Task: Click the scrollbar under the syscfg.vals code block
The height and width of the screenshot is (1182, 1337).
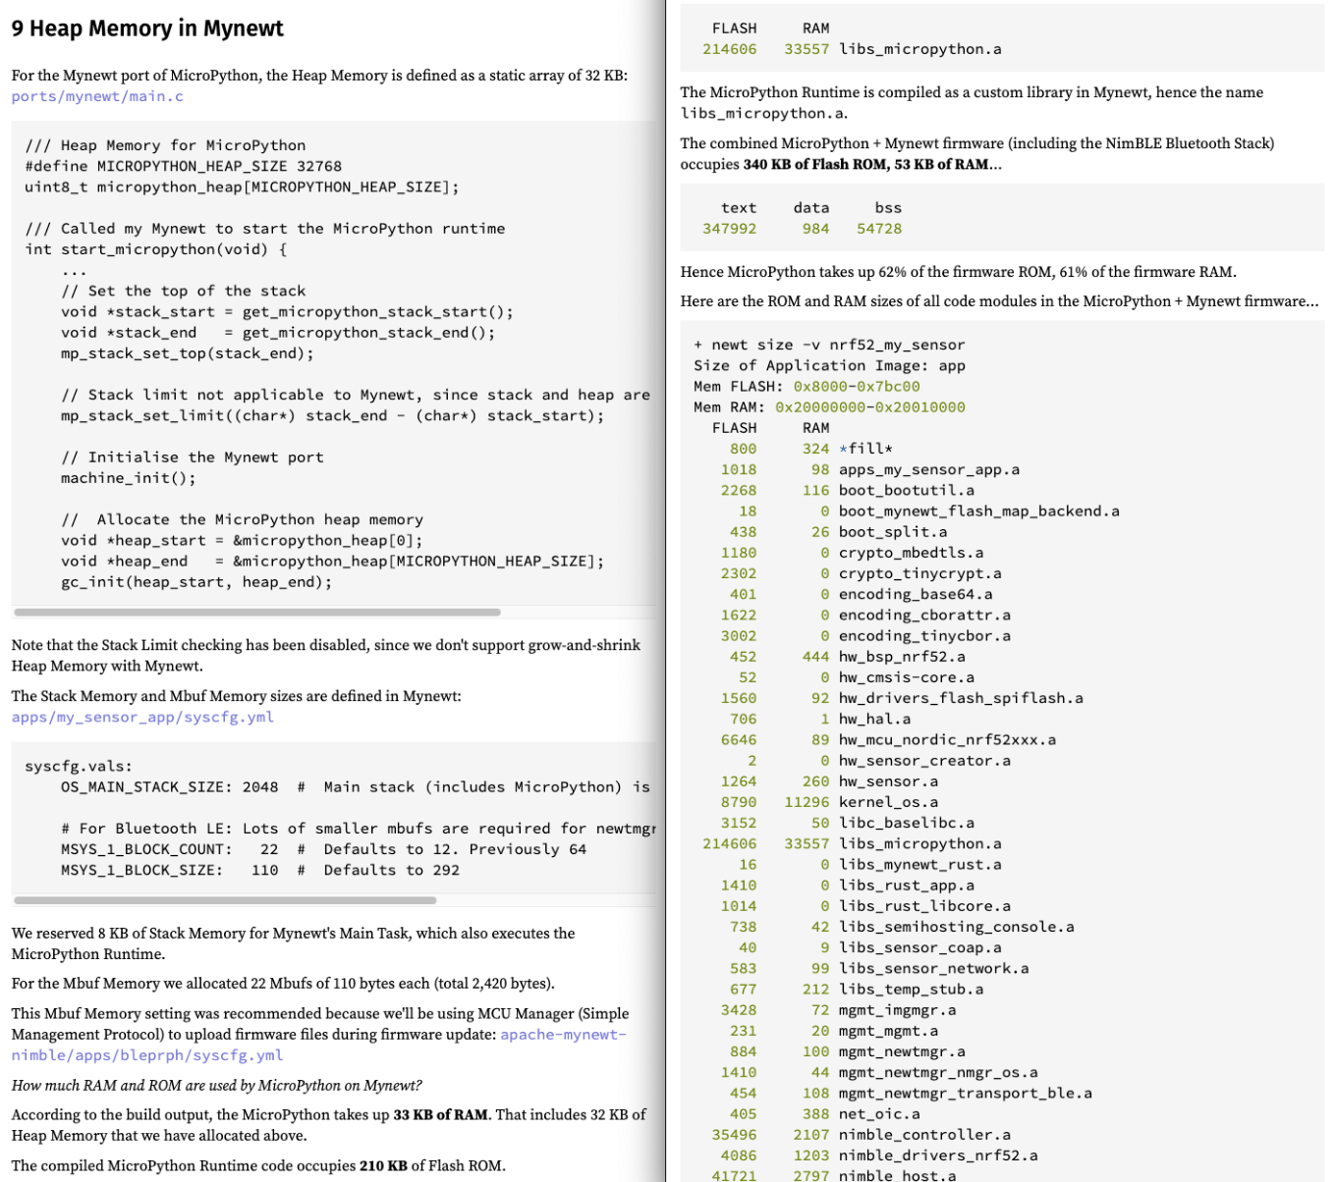Action: 225,900
